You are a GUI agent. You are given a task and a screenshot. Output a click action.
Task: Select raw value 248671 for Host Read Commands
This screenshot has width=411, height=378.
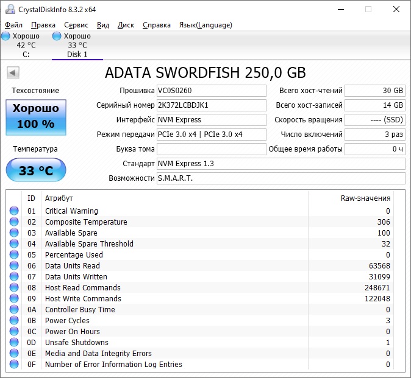click(x=377, y=288)
